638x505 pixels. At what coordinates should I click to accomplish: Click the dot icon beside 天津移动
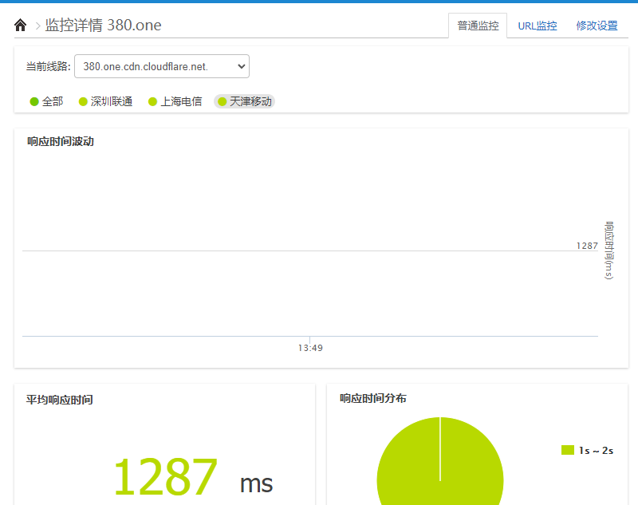(222, 101)
